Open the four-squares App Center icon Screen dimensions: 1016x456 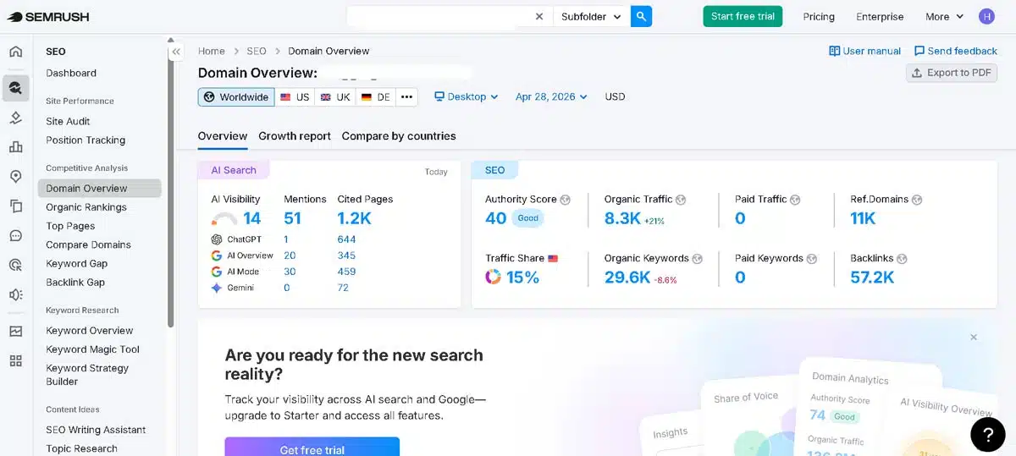(15, 360)
